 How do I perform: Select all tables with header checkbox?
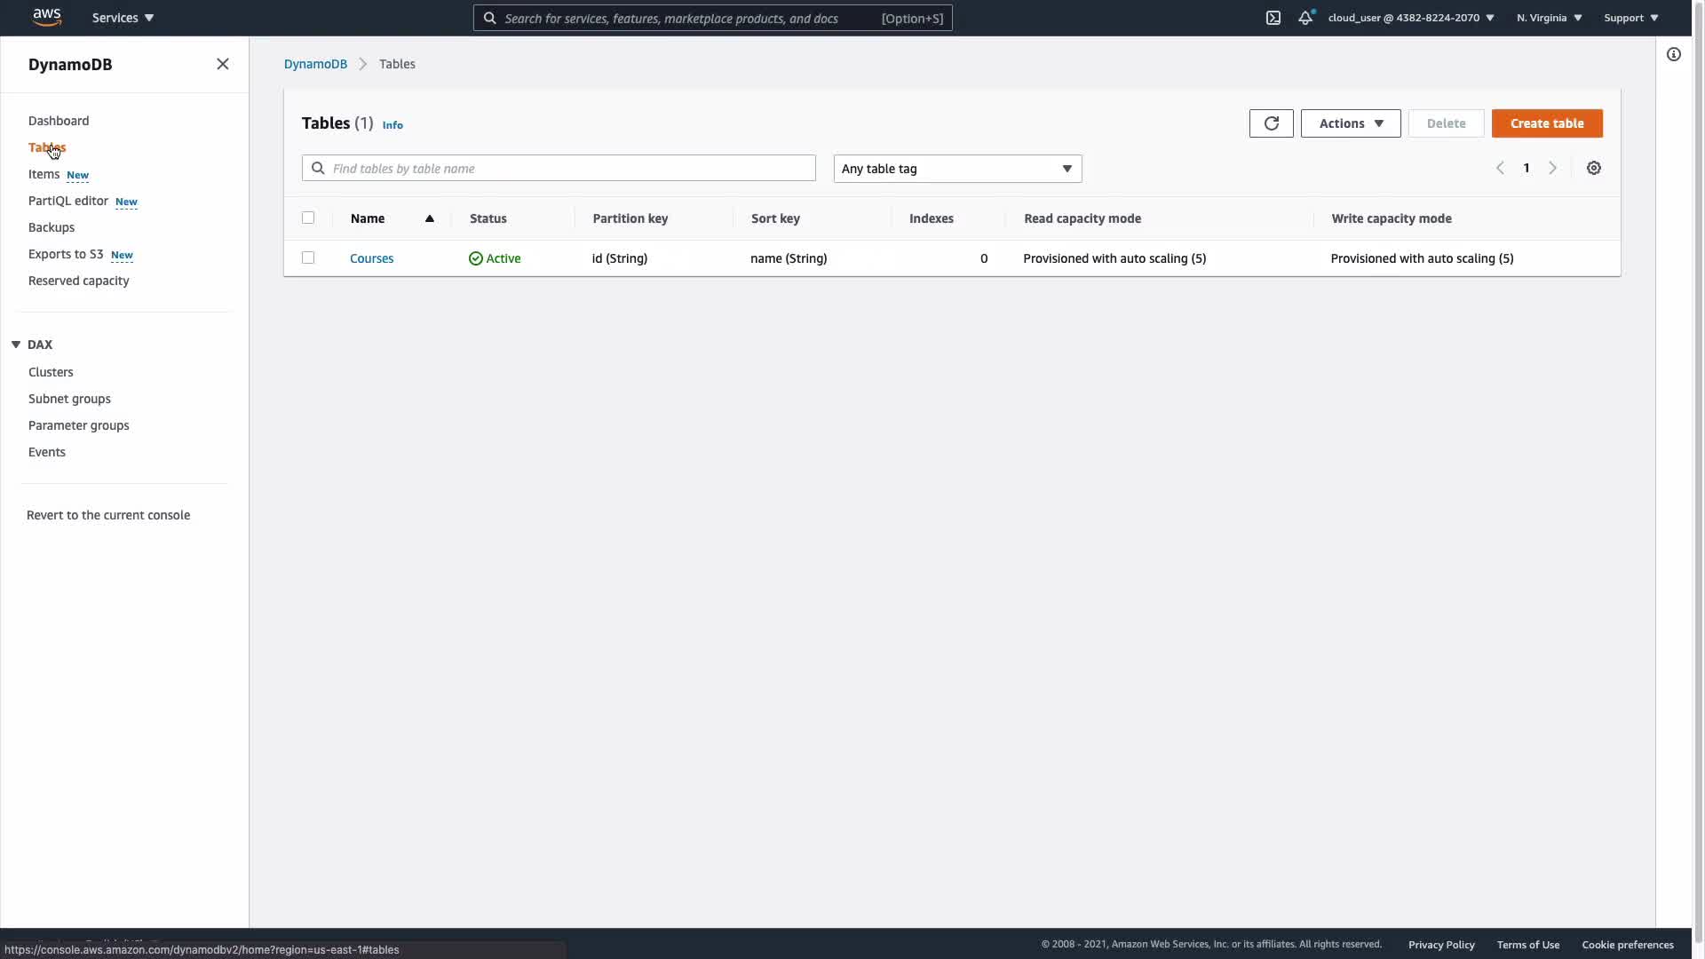[308, 218]
